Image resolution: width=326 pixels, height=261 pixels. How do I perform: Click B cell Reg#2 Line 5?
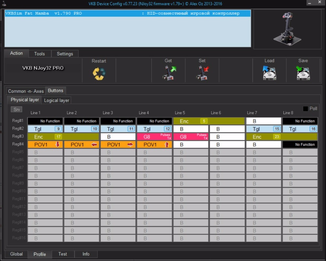point(191,129)
